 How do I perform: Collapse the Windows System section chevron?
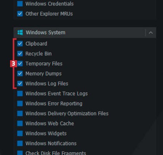click(x=151, y=33)
